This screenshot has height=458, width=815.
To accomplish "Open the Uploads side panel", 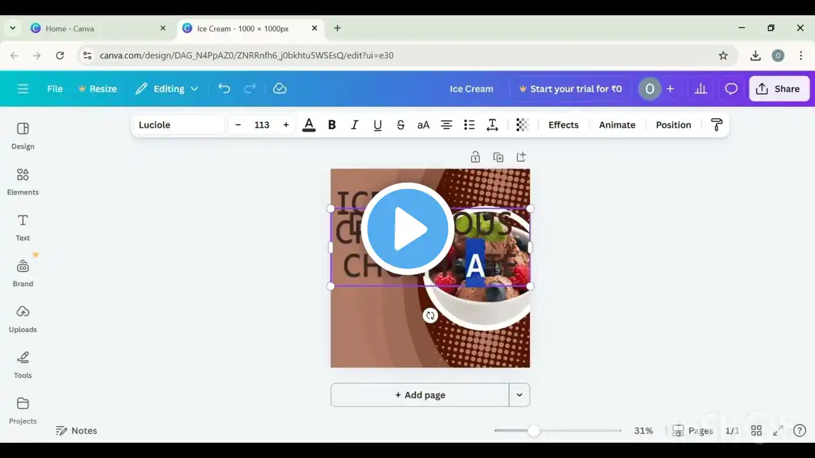I will tap(23, 319).
